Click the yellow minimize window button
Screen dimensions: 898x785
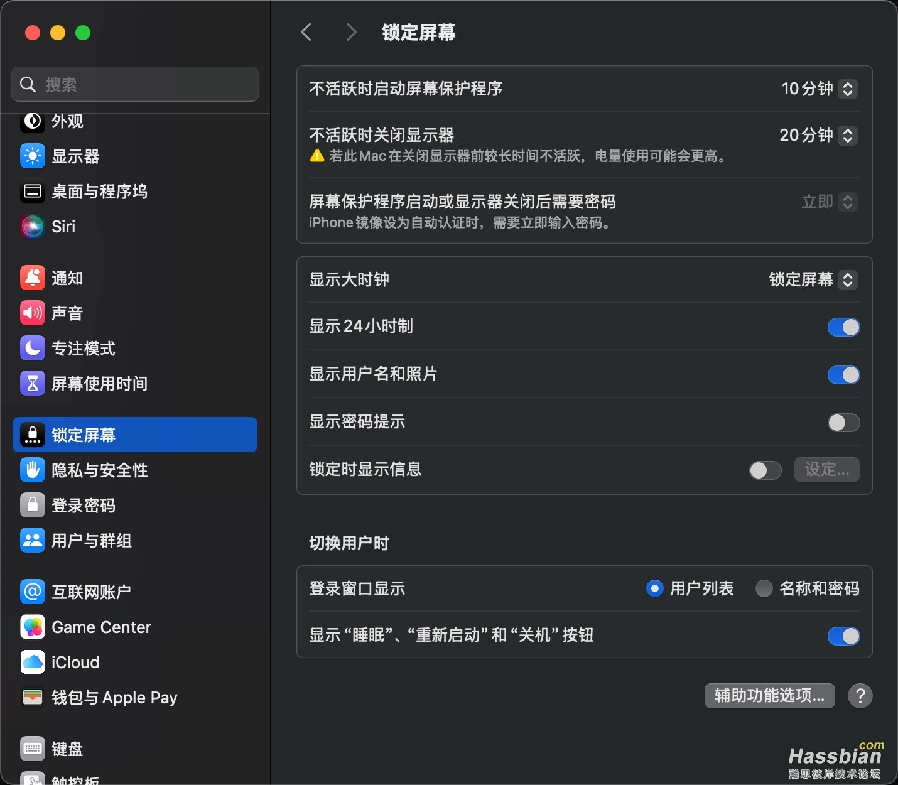(58, 33)
